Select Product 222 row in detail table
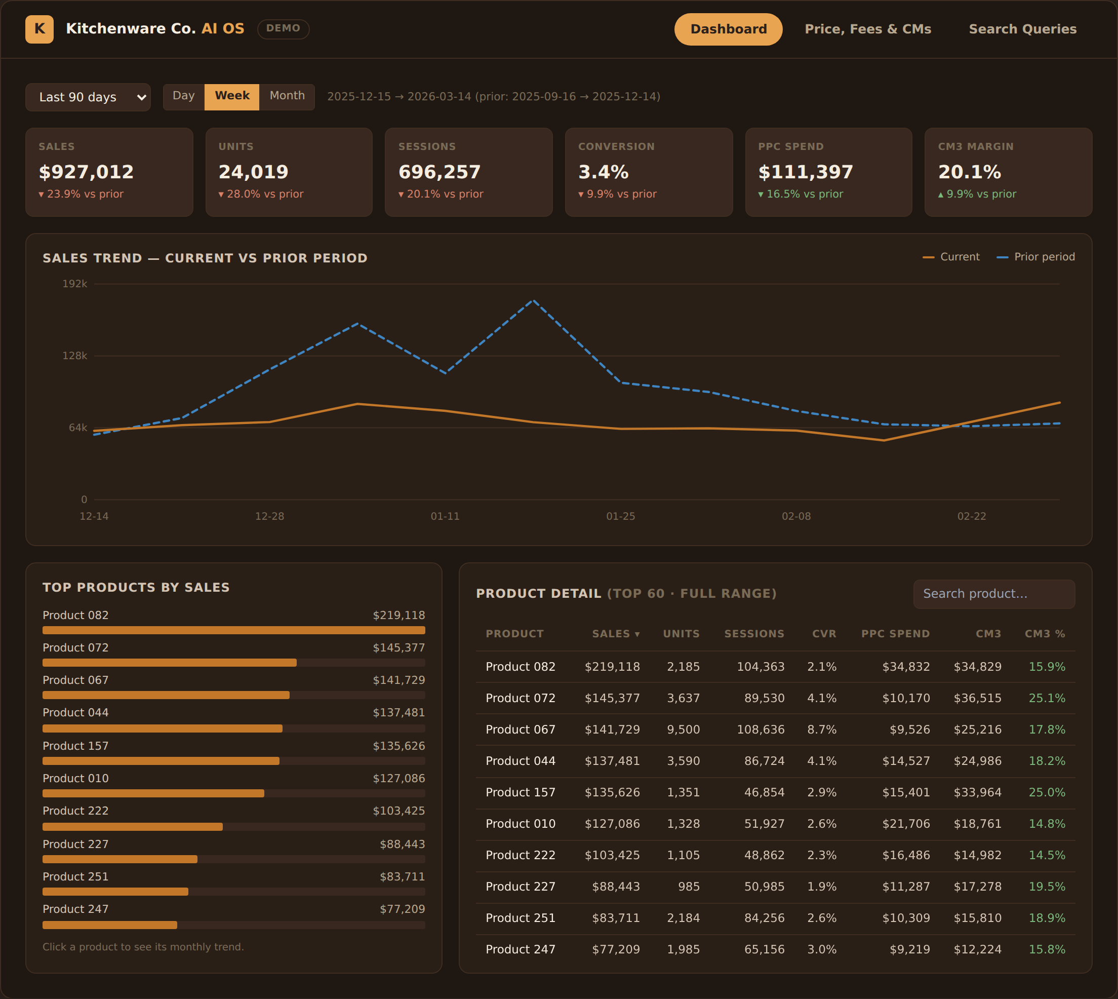 (x=775, y=855)
